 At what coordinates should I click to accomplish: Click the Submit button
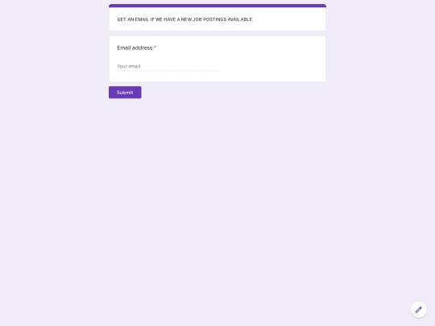[x=125, y=93]
